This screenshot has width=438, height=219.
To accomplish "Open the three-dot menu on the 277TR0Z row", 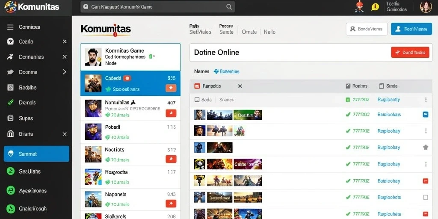I will [x=426, y=99].
